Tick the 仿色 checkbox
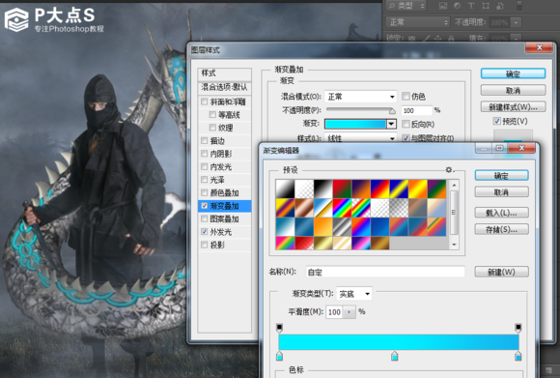Viewport: 560px width, 378px height. pyautogui.click(x=406, y=96)
